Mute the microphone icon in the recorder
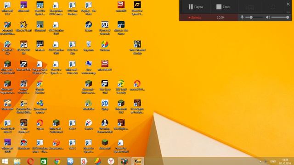Screen dimensions: 294x165 pos(242,17)
